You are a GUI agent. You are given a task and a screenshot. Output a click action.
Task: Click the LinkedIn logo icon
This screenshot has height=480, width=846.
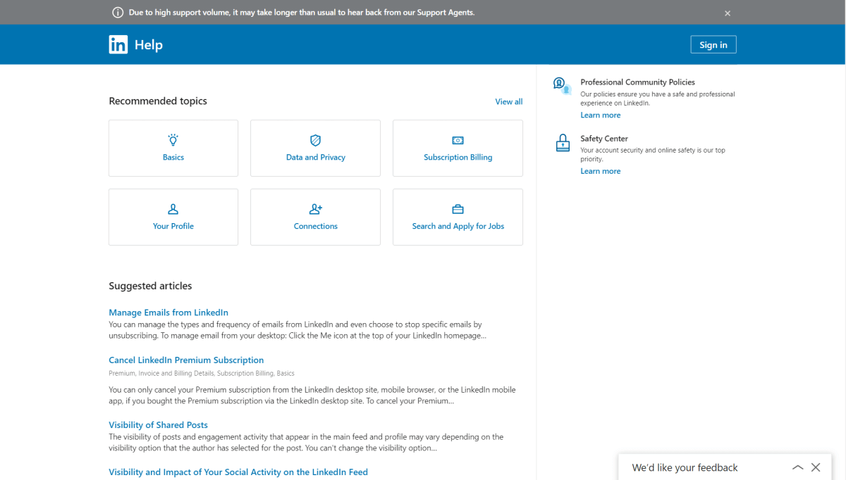click(x=118, y=44)
